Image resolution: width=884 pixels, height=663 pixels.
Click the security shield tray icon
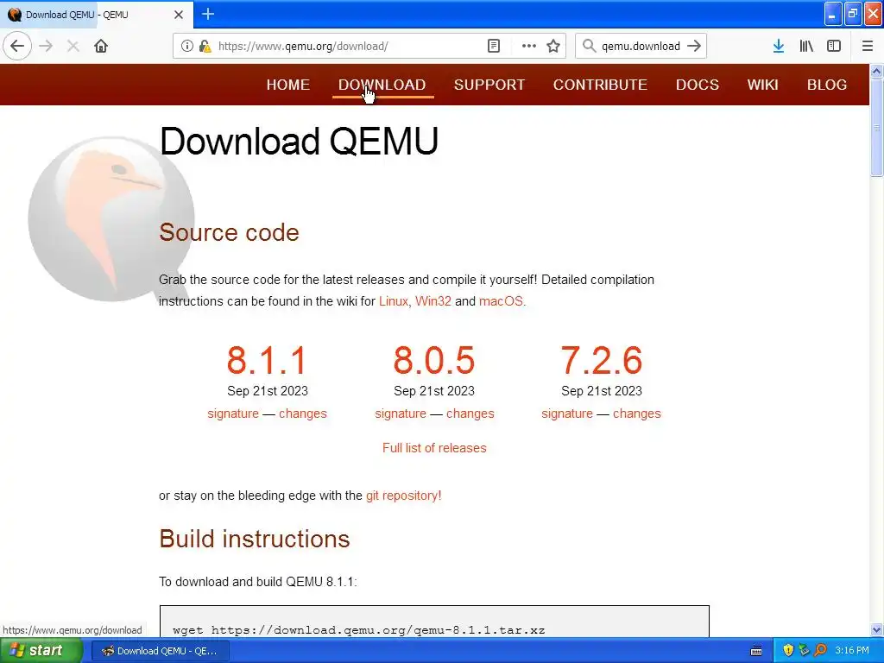tap(788, 650)
